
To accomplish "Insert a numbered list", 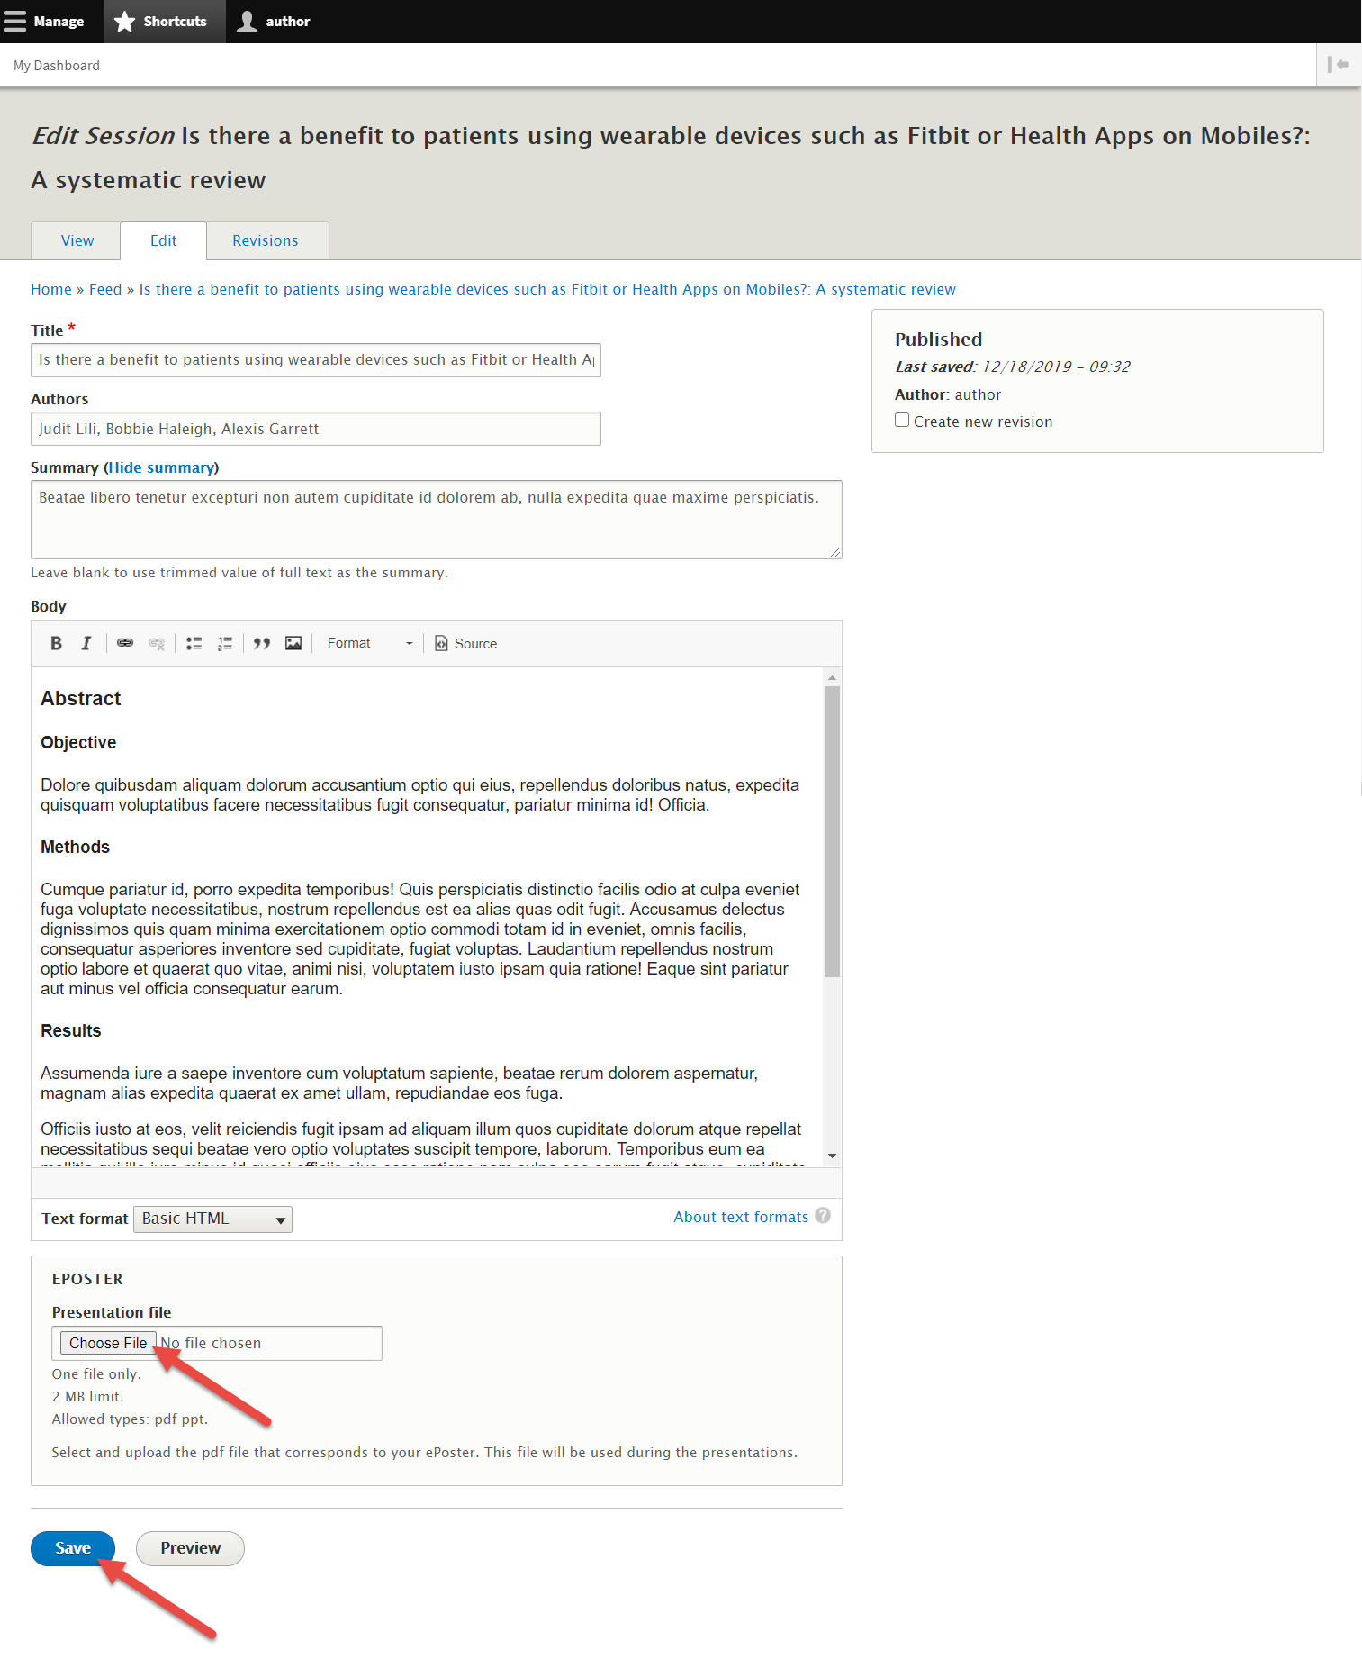I will tap(225, 643).
